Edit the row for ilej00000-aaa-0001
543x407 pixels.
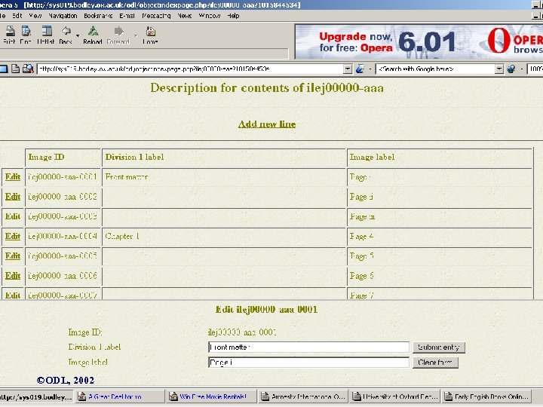[x=13, y=177]
